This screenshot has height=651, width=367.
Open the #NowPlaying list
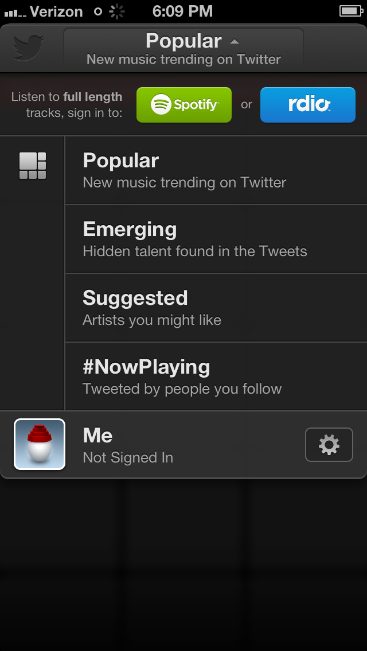click(x=216, y=377)
